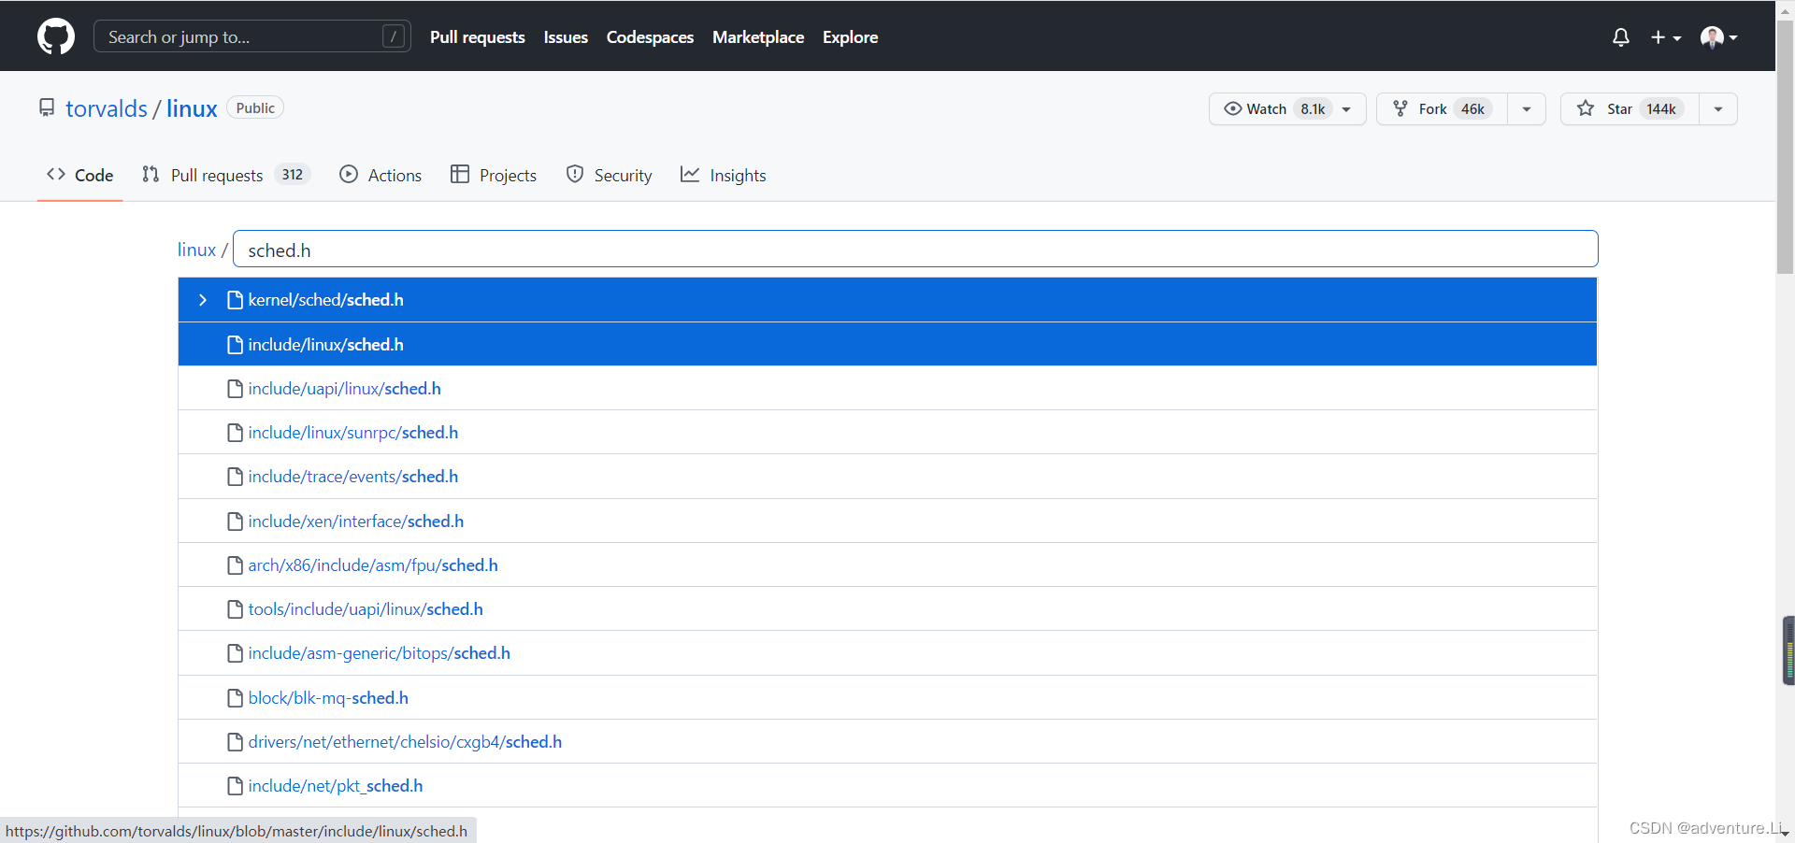Click the linux breadcrumb link
This screenshot has width=1795, height=843.
click(x=196, y=250)
